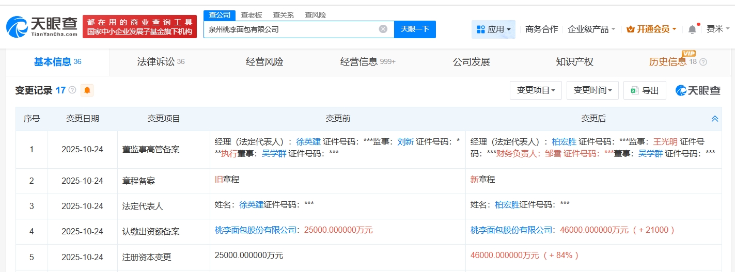Expand the 应用 apps dropdown
Image resolution: width=735 pixels, height=272 pixels.
tap(493, 29)
